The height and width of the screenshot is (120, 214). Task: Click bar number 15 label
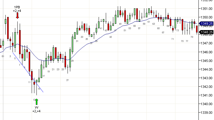pos(39,89)
